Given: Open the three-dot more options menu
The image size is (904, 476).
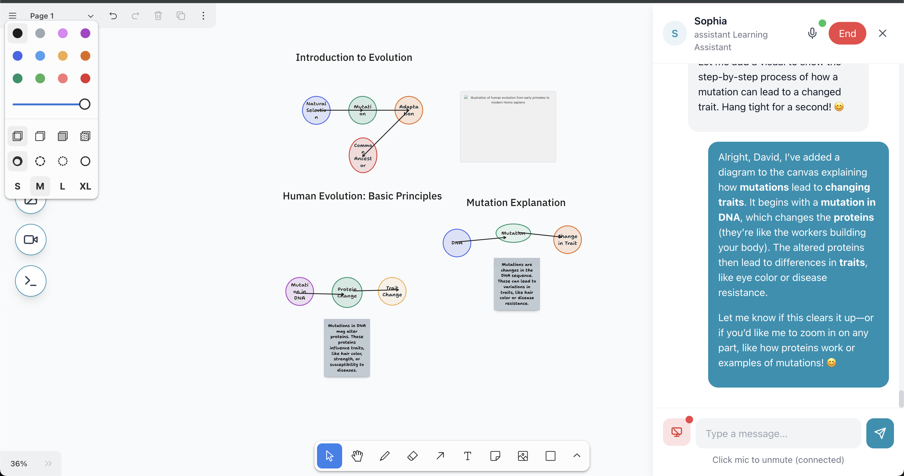Looking at the screenshot, I should pos(203,16).
